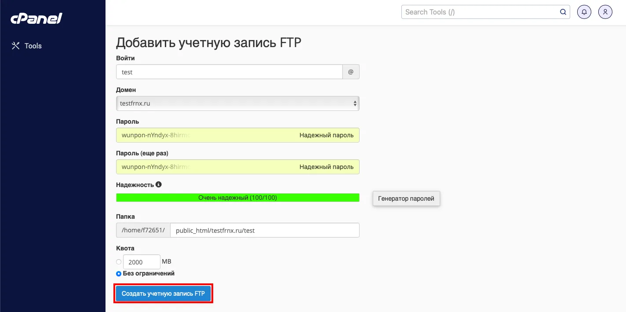The image size is (626, 312).
Task: Click Создать учетную запись FTP button
Action: point(163,294)
